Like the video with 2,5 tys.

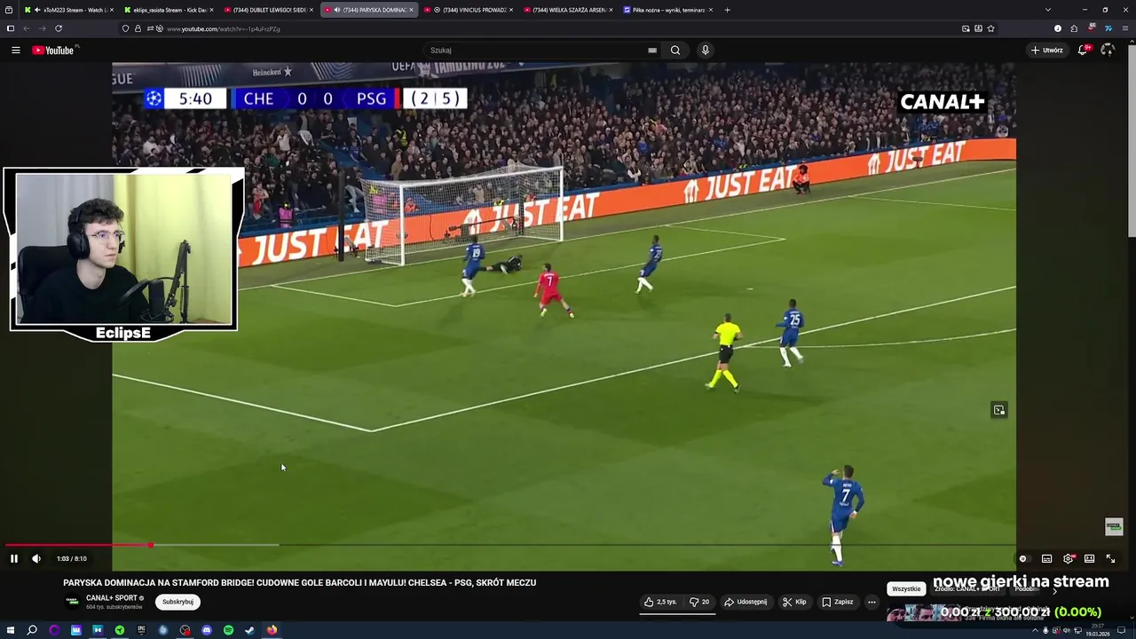tap(660, 602)
